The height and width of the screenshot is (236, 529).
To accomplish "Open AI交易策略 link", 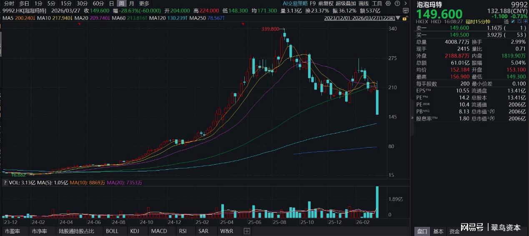I will pos(294,3).
